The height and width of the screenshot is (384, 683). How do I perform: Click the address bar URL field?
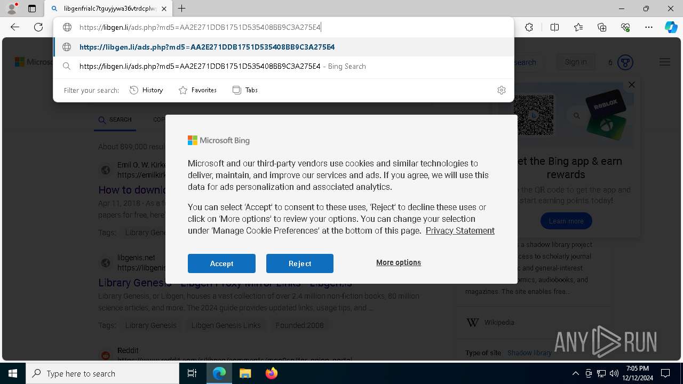283,27
